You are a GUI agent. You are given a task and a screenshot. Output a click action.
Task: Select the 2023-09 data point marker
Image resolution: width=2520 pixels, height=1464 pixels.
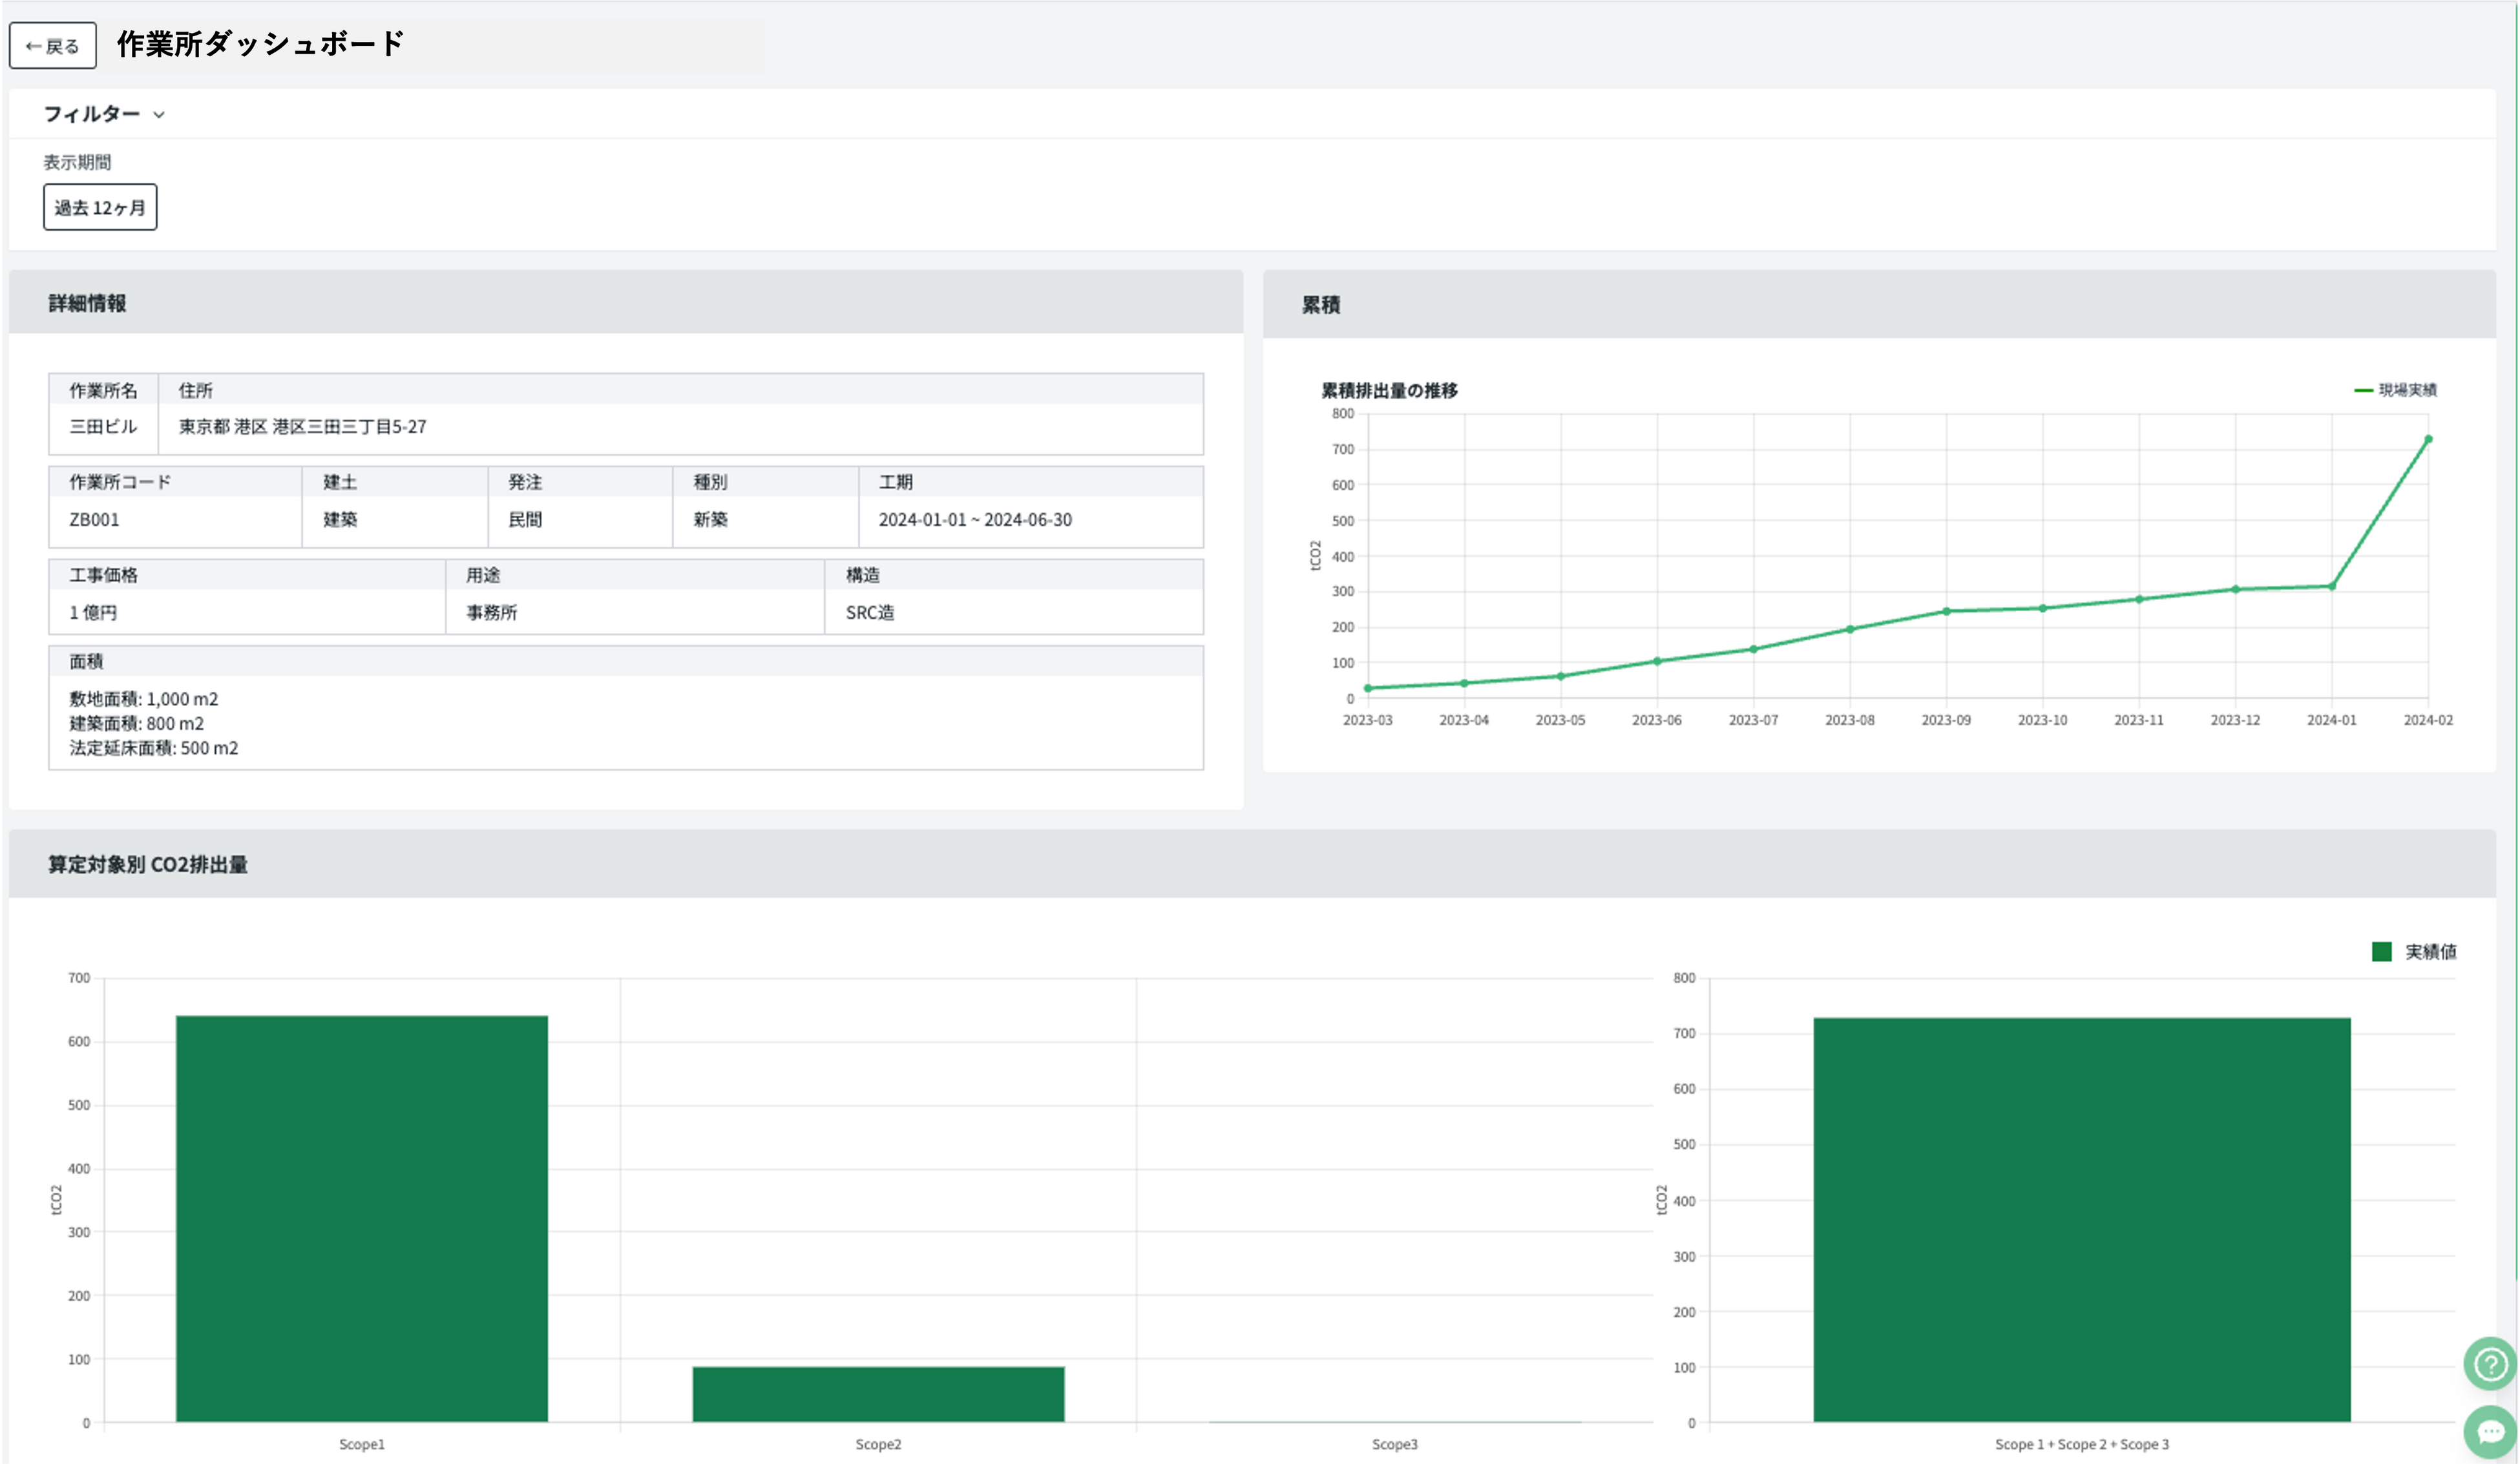1946,611
